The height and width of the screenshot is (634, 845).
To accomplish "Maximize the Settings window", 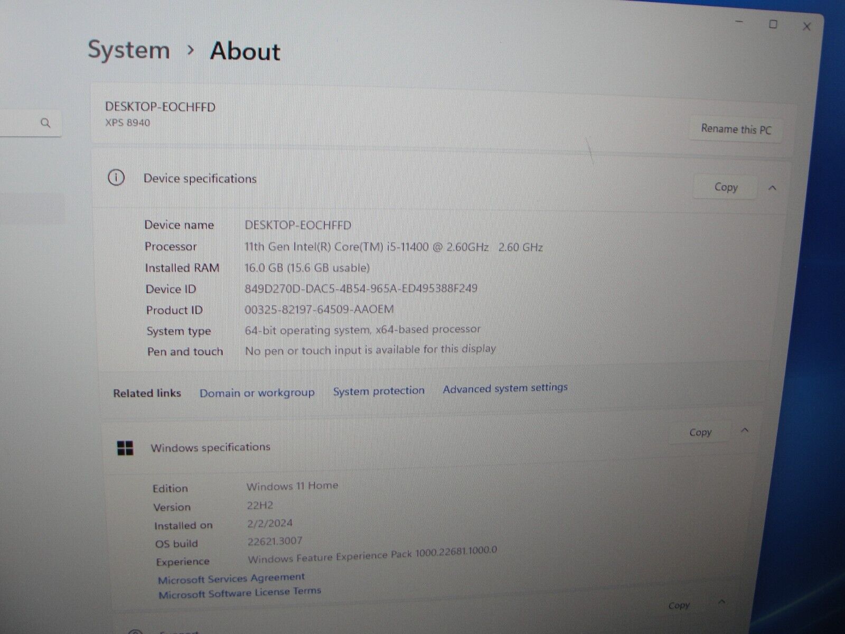I will pos(773,24).
